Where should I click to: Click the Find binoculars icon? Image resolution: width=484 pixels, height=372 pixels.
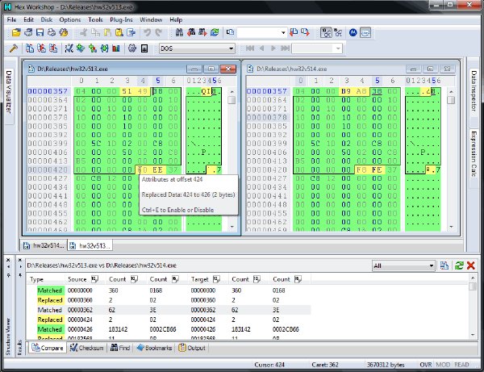[x=179, y=32]
